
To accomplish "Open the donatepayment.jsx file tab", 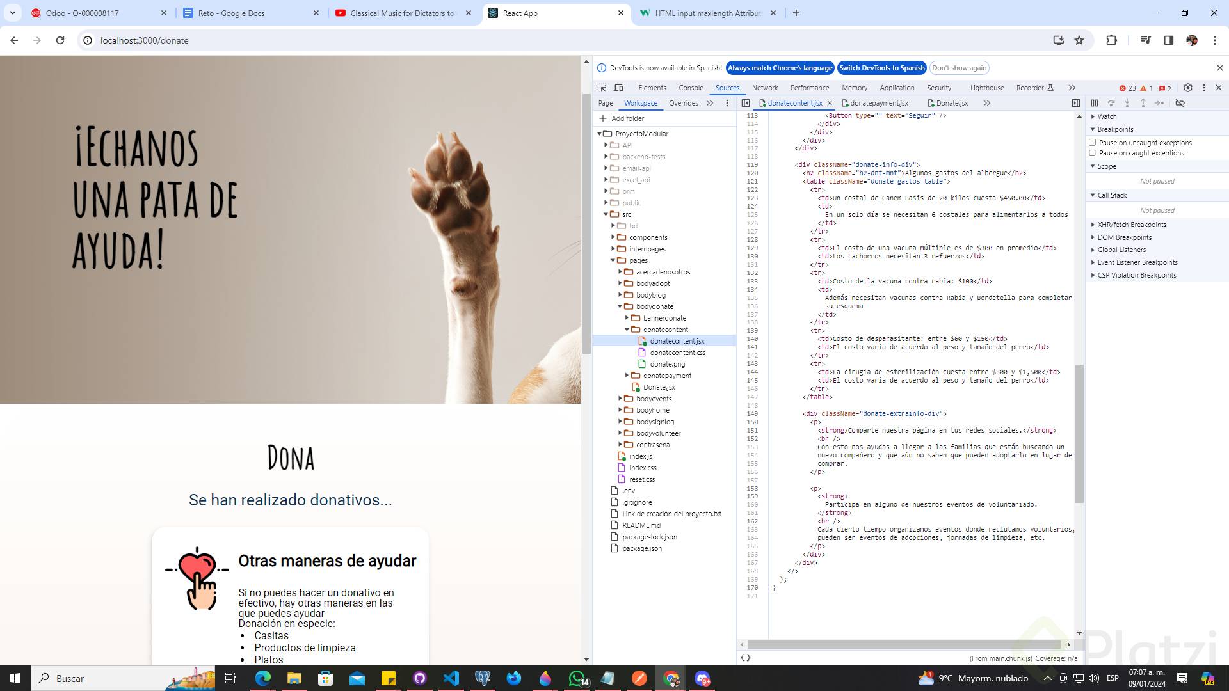I will (x=878, y=103).
